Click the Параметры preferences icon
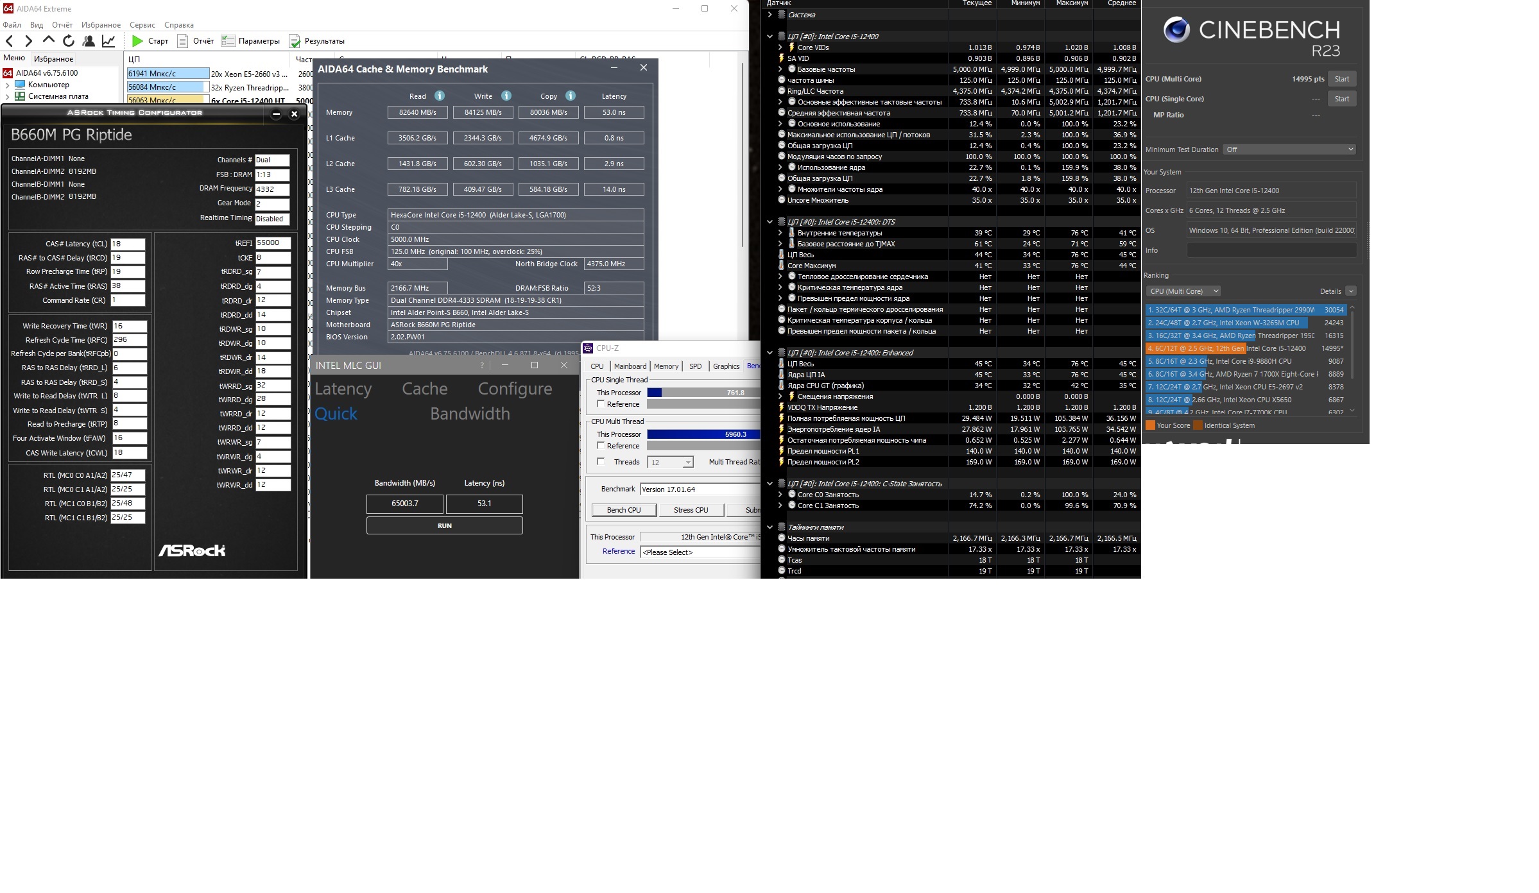 (228, 41)
